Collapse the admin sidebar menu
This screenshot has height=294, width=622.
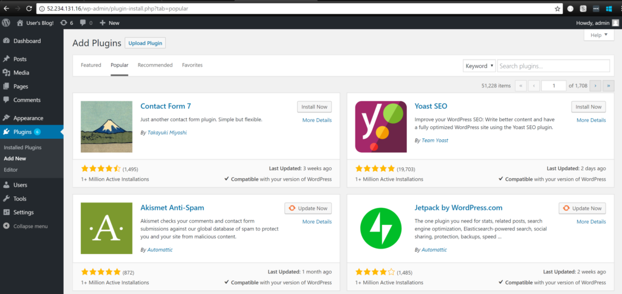tap(26, 226)
